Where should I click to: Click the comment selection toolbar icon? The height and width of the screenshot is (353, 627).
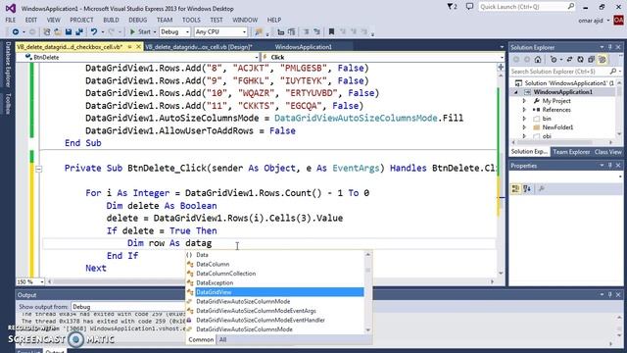pos(307,31)
